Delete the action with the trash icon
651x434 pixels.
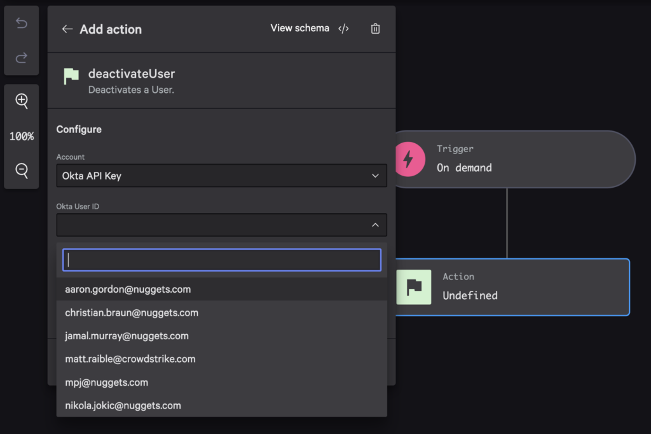(375, 29)
